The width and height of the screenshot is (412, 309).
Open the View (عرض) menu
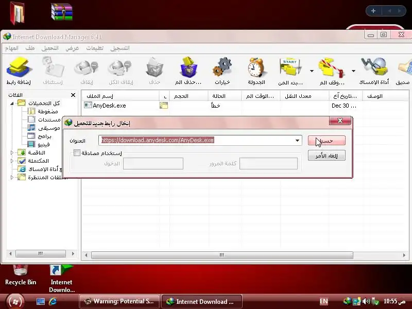click(72, 48)
